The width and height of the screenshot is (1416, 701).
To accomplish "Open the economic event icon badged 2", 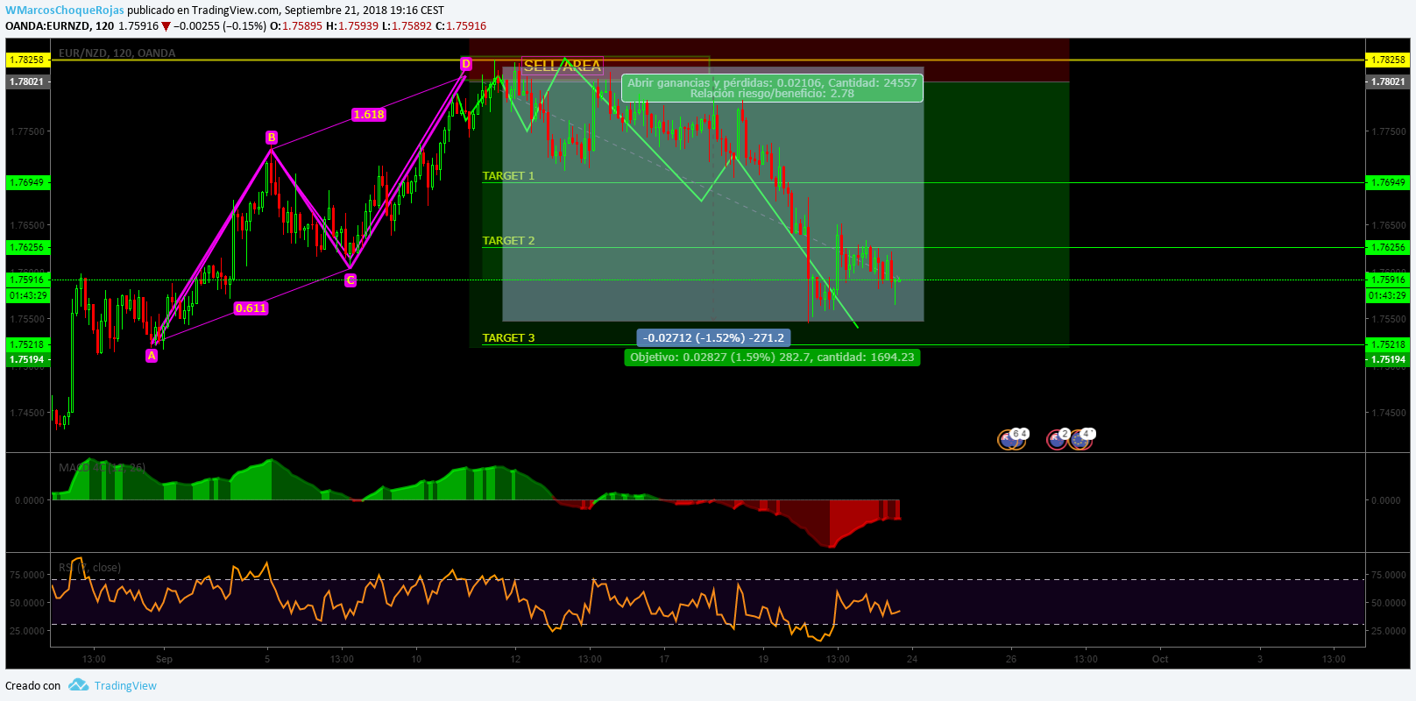I will (1058, 439).
